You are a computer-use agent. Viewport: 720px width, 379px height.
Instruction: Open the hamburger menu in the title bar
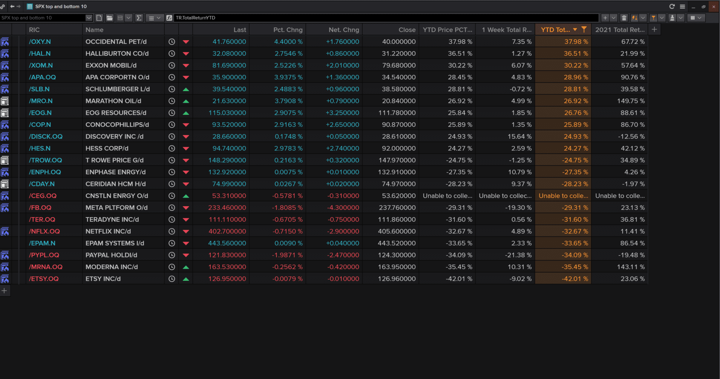coord(682,6)
